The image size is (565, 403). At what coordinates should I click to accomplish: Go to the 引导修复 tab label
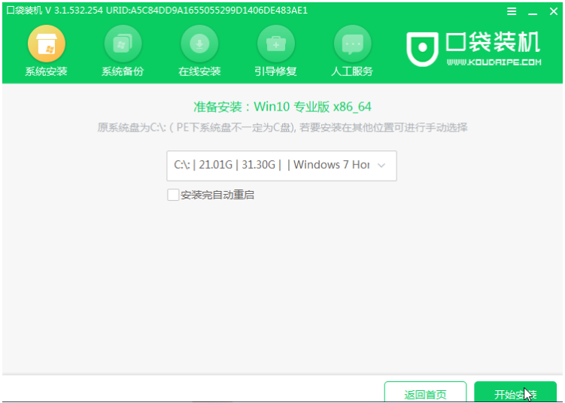point(275,71)
